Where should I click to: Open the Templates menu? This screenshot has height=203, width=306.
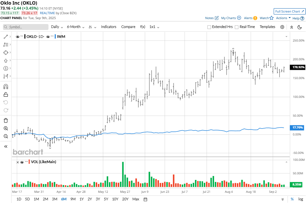point(267,27)
